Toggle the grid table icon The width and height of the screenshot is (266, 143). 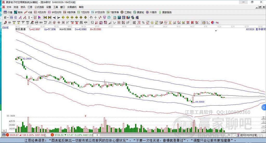coord(204,22)
